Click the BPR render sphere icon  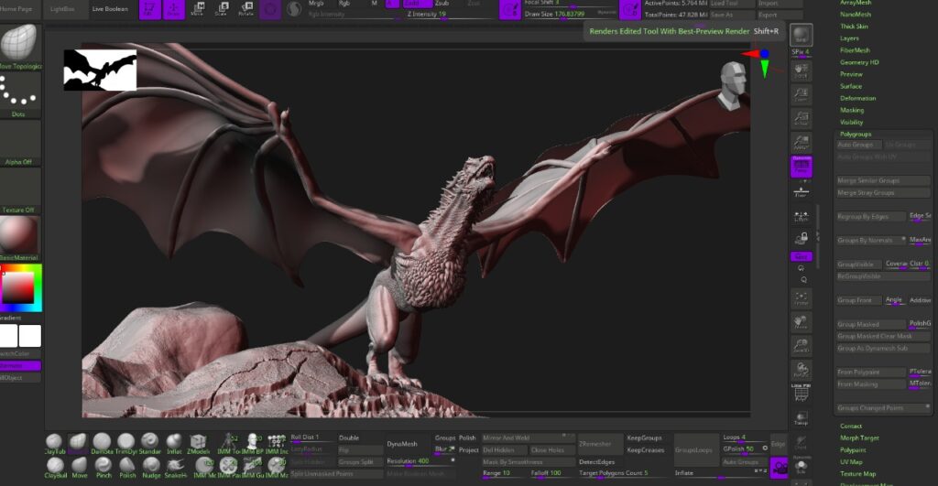click(801, 36)
